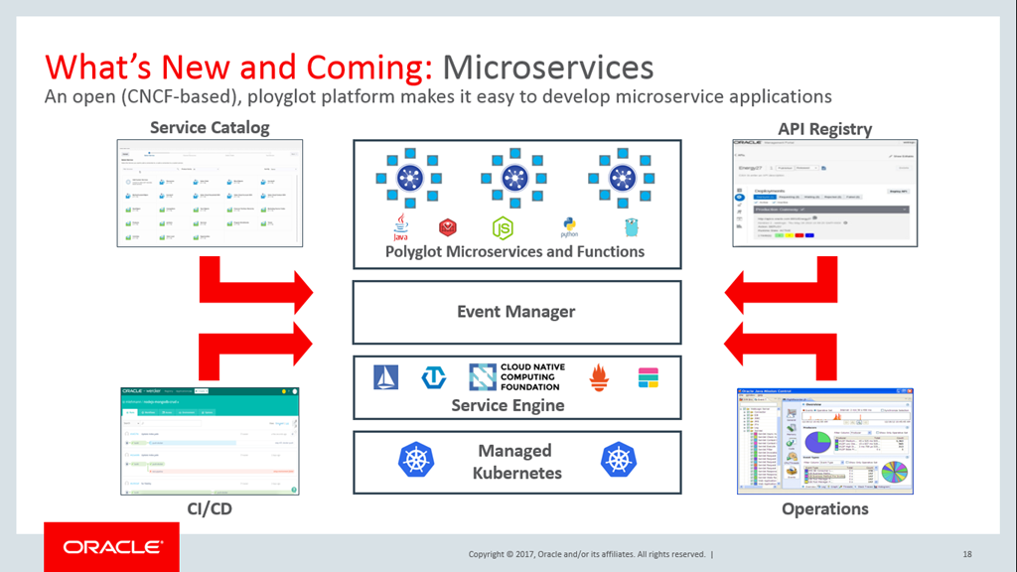This screenshot has width=1017, height=572.
Task: Click the blue Go gopher icon
Action: coord(628,227)
